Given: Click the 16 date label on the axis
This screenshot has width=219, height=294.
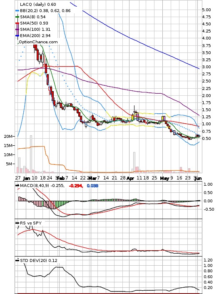Looking at the screenshot, I should pos(179,178).
